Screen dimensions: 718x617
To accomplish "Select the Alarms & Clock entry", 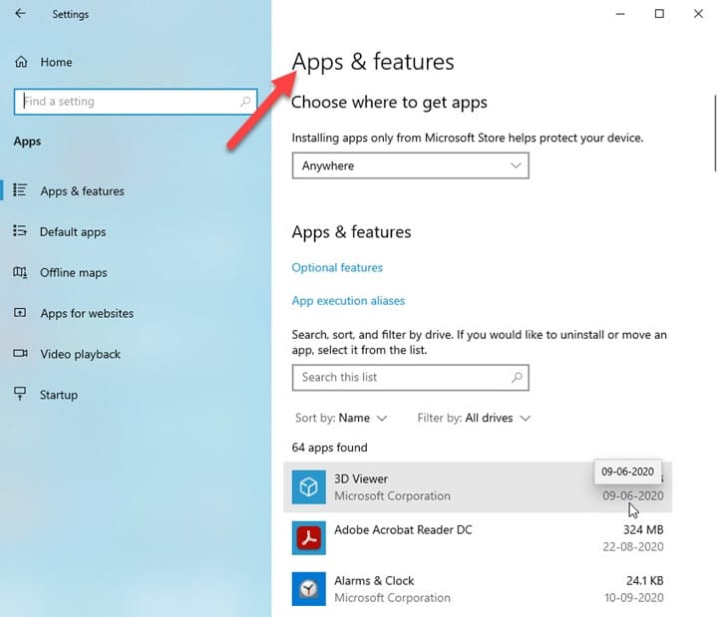I will coord(478,589).
